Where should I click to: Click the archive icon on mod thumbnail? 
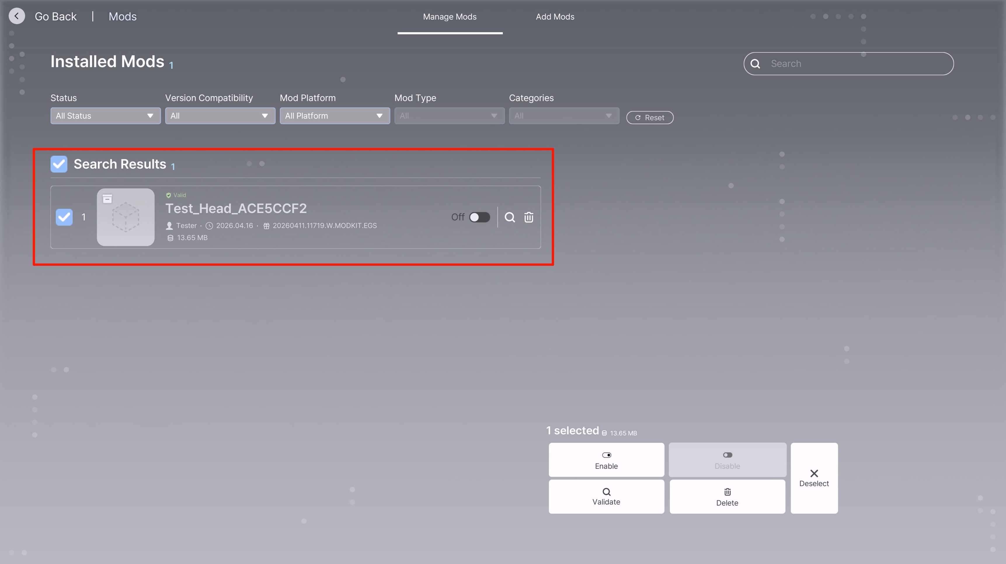coord(107,199)
